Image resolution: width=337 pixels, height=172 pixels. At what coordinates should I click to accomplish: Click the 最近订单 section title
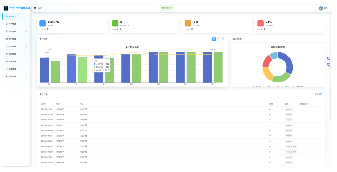[43, 94]
